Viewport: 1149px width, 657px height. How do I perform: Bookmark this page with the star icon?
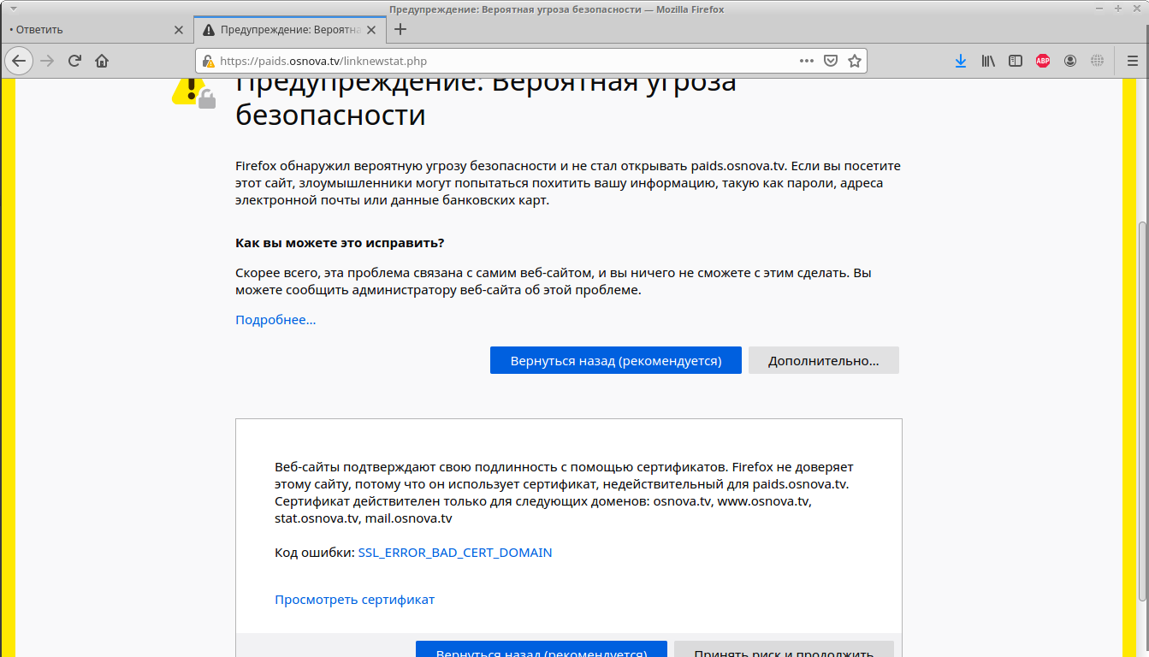coord(854,61)
